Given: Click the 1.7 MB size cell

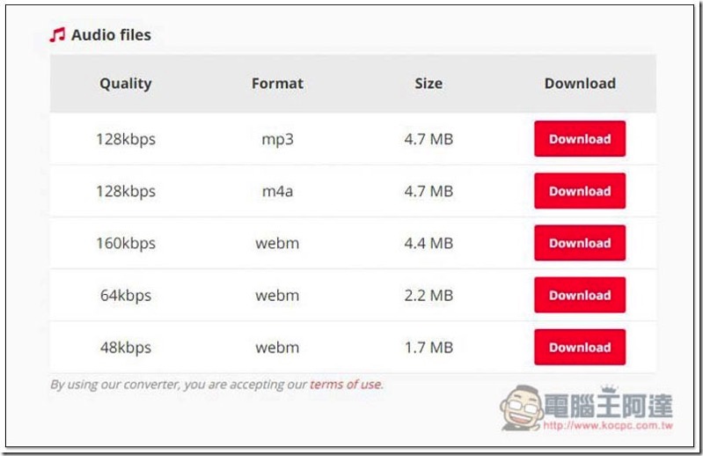Looking at the screenshot, I should pos(428,347).
